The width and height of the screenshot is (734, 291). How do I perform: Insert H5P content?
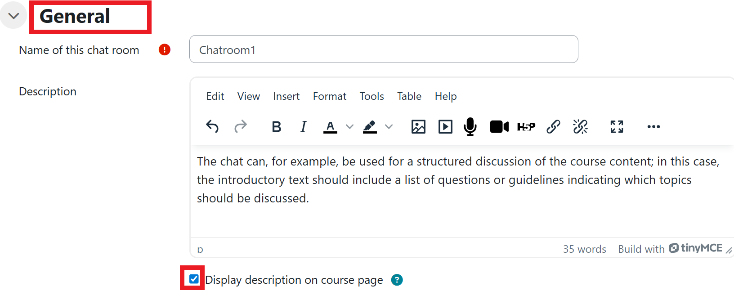pyautogui.click(x=526, y=127)
